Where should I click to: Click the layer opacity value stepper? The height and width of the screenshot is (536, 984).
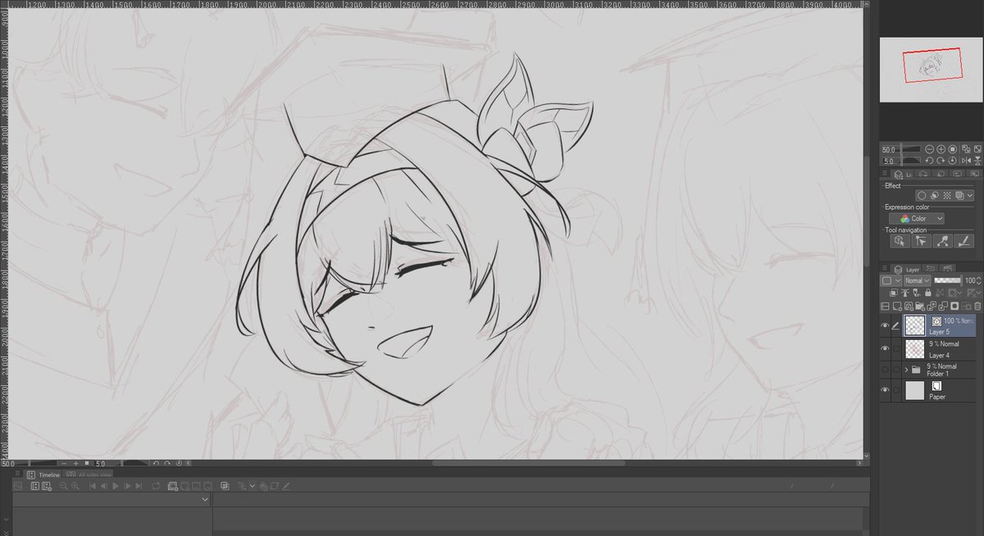[979, 280]
